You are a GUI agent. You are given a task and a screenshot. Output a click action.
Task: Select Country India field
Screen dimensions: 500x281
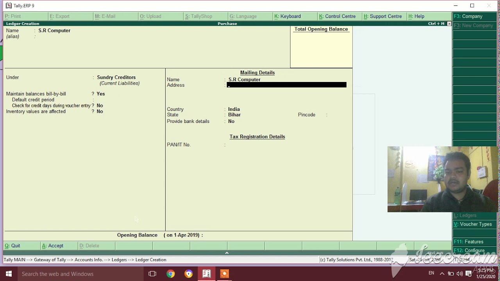(234, 109)
